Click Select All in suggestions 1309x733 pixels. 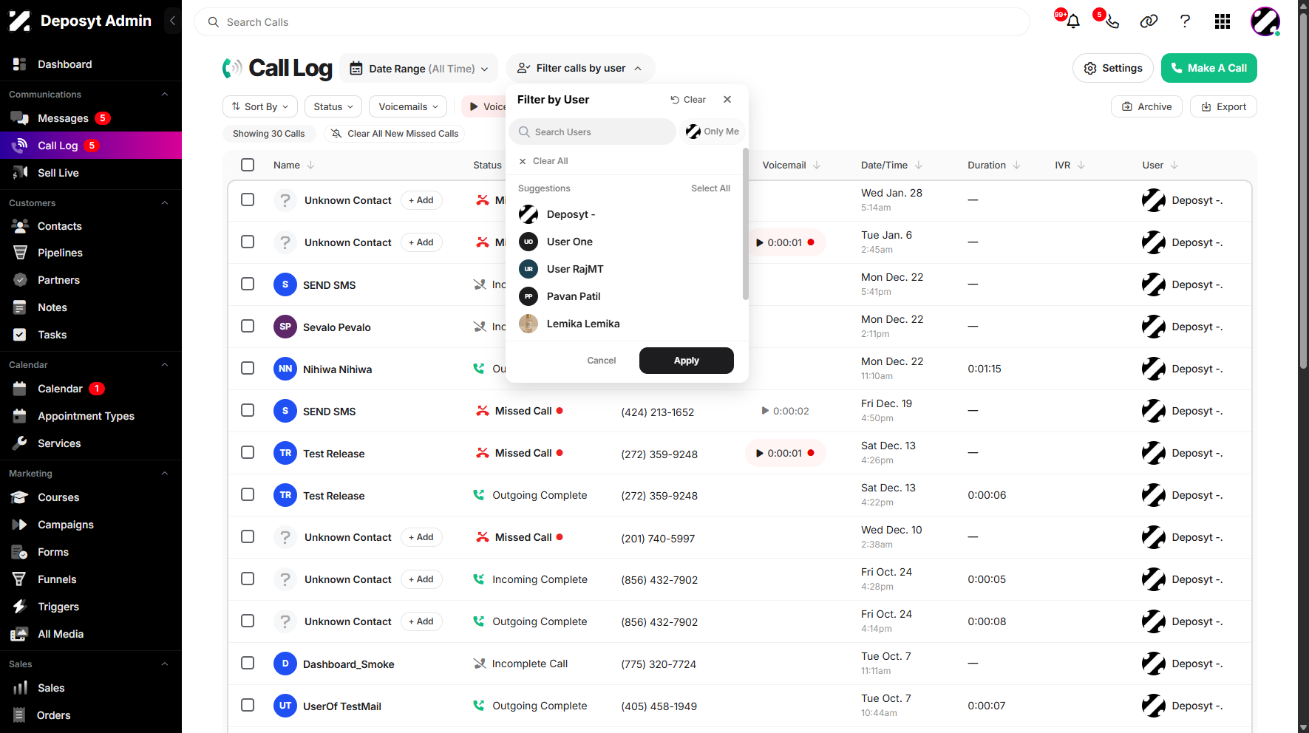[x=710, y=188]
